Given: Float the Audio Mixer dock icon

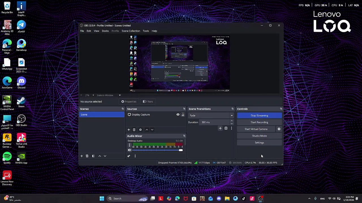Looking at the screenshot, I should coord(184,136).
